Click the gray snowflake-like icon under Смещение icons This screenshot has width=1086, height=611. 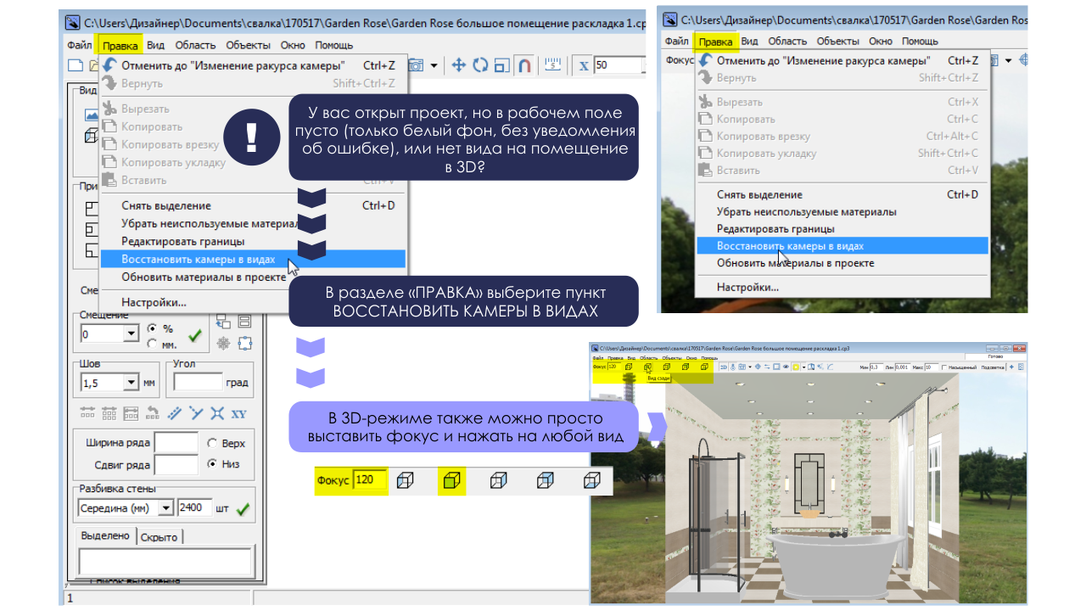tap(224, 343)
